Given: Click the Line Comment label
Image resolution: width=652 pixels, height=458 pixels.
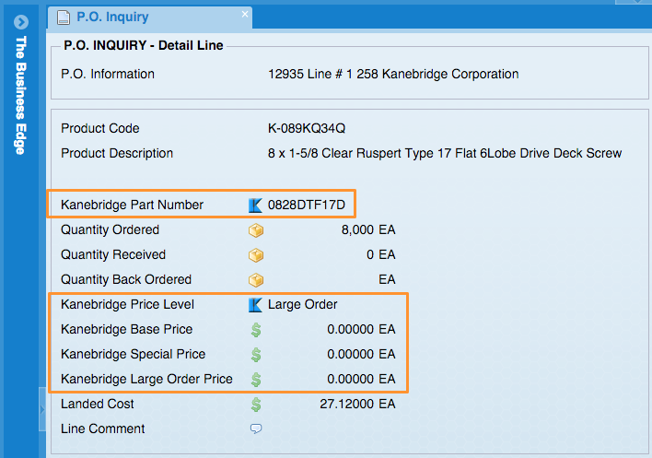Looking at the screenshot, I should click(103, 429).
